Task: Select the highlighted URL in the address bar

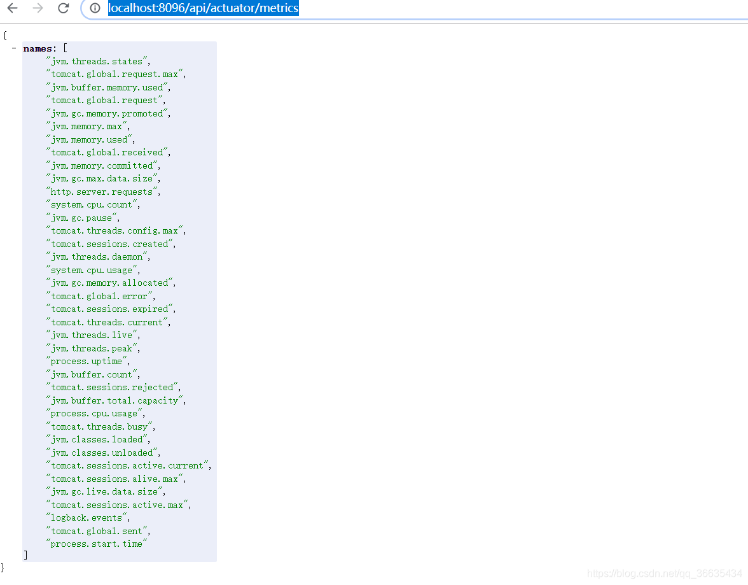Action: (x=204, y=8)
